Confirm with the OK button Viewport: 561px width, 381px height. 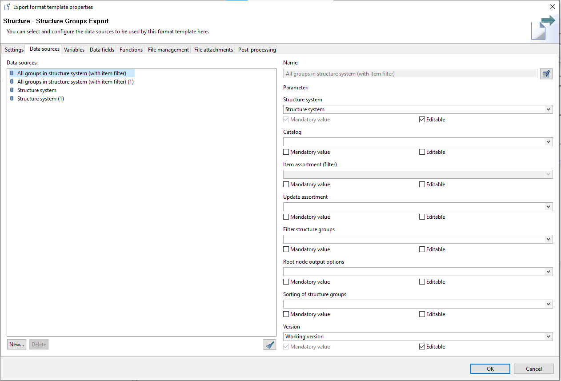click(490, 369)
